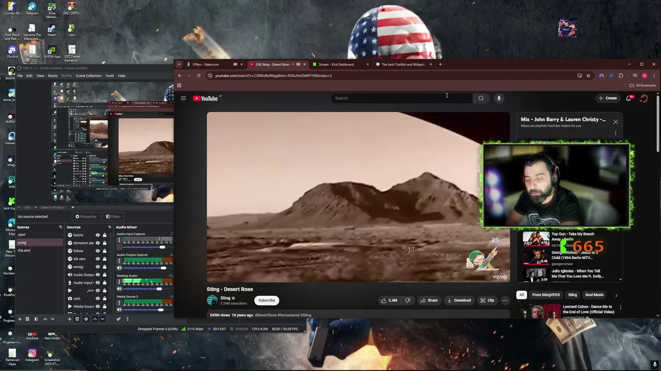Open the YouTube account avatar menu
The image size is (661, 371).
644,98
